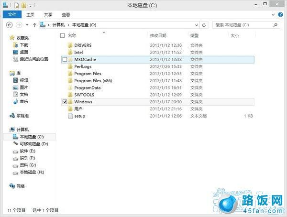This screenshot has width=287, height=217.
Task: Select 软件 (E:) drive in sidebar
Action: pyautogui.click(x=28, y=151)
